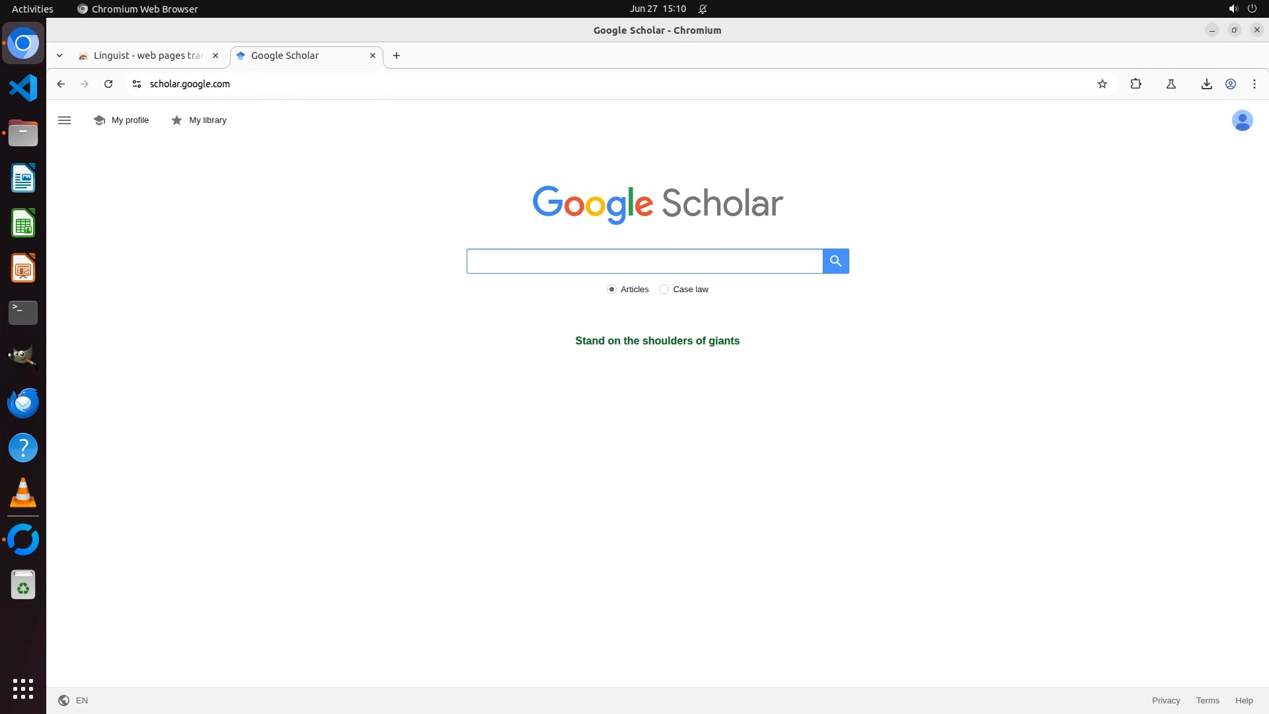Screen dimensions: 1269x714
Task: Toggle notifications bell in top bar
Action: (x=703, y=9)
